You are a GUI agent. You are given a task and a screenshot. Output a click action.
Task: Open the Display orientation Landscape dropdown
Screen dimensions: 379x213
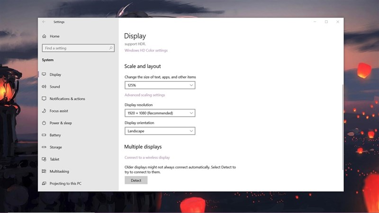click(160, 131)
